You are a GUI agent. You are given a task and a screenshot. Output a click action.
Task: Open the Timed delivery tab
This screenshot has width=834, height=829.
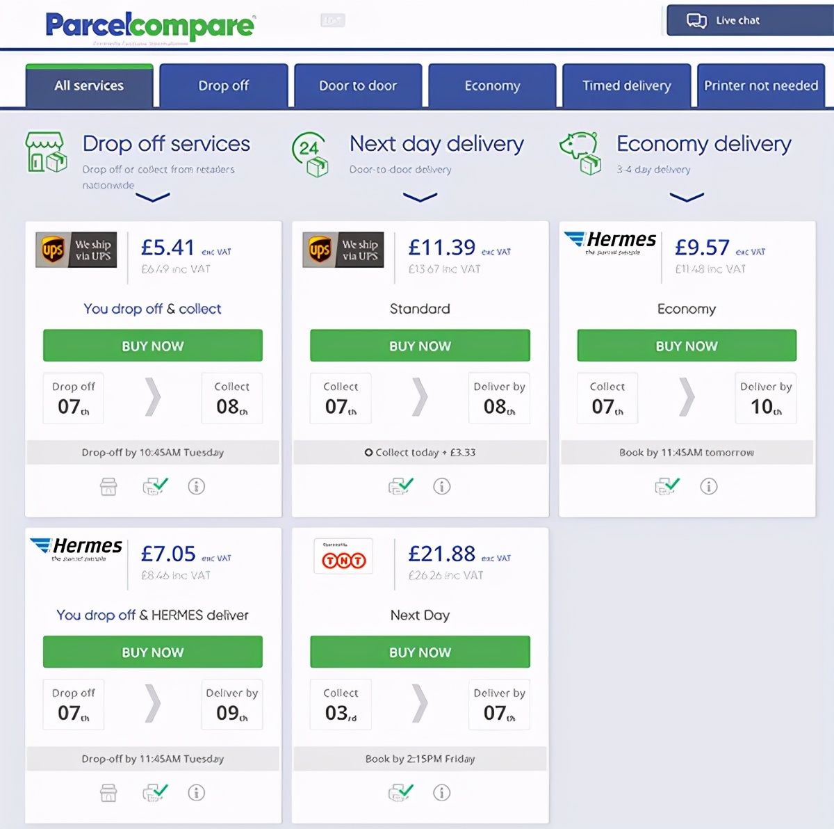coord(626,86)
